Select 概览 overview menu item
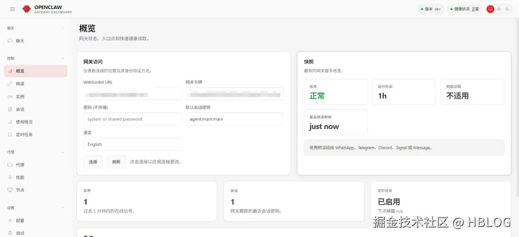 [x=36, y=71]
